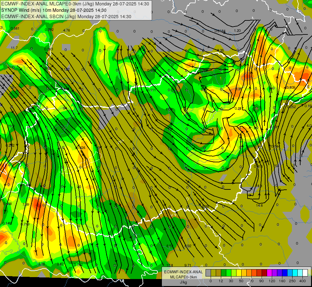Click the map value 0.366

point(203,70)
